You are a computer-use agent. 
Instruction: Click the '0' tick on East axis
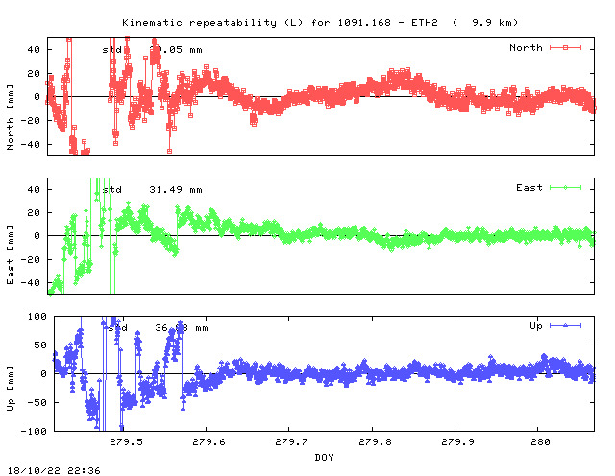click(37, 236)
